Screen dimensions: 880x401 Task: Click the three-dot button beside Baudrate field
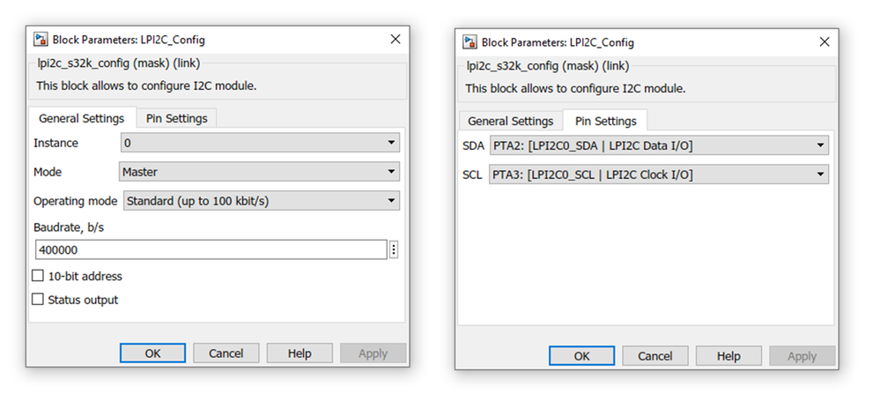(393, 250)
